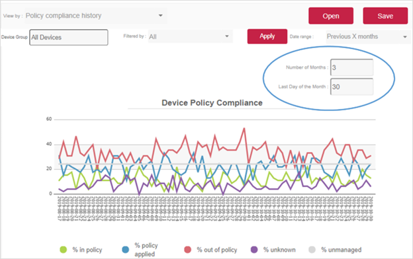This screenshot has height=259, width=413.
Task: Click the Device Policy Compliance chart title
Action: (x=212, y=103)
